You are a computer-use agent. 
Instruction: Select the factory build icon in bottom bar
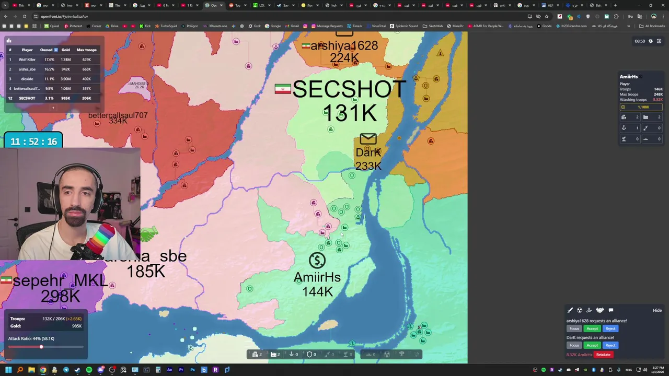(273, 354)
